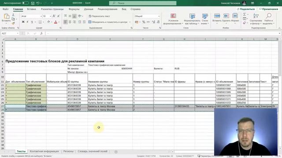Increase font size with larger A icon
Viewport: 282px width, 158px height.
tap(54, 16)
